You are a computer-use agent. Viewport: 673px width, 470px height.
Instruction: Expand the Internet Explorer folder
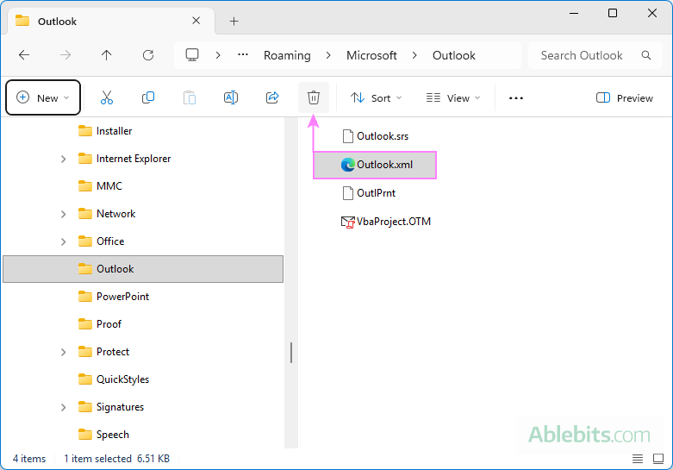[x=64, y=159]
